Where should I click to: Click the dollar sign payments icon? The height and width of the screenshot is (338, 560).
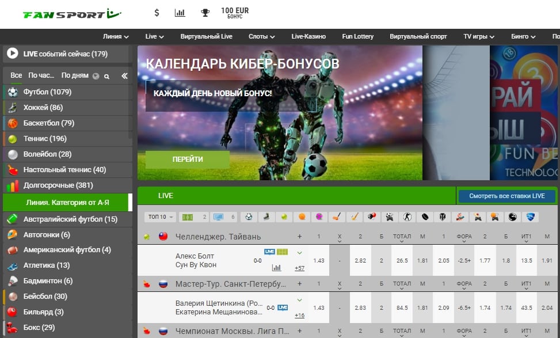(x=157, y=13)
